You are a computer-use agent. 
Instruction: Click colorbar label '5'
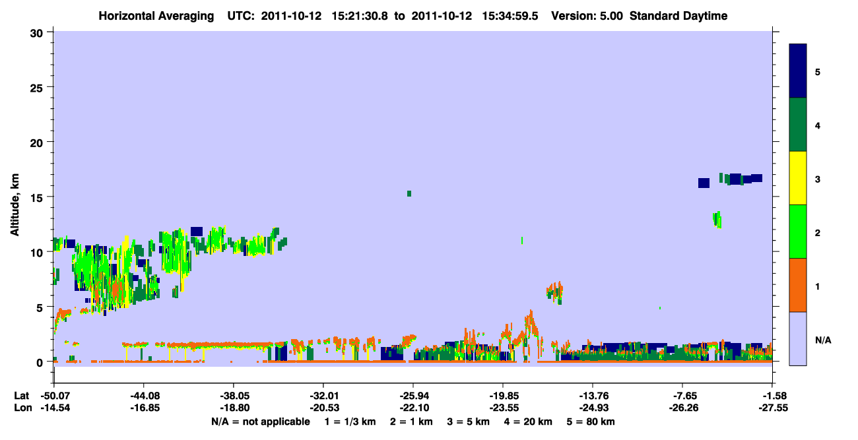[818, 72]
